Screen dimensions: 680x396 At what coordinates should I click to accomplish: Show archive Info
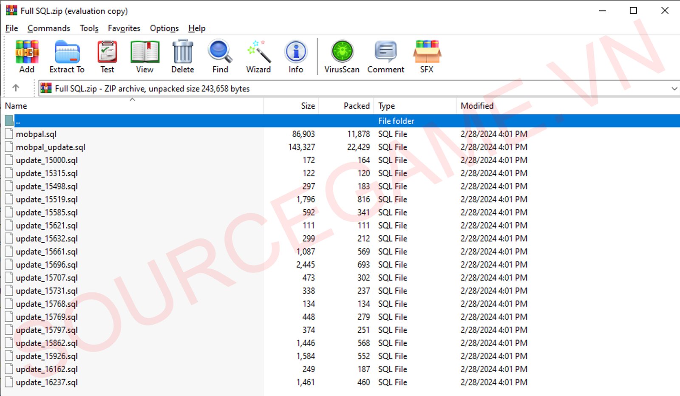pos(296,57)
